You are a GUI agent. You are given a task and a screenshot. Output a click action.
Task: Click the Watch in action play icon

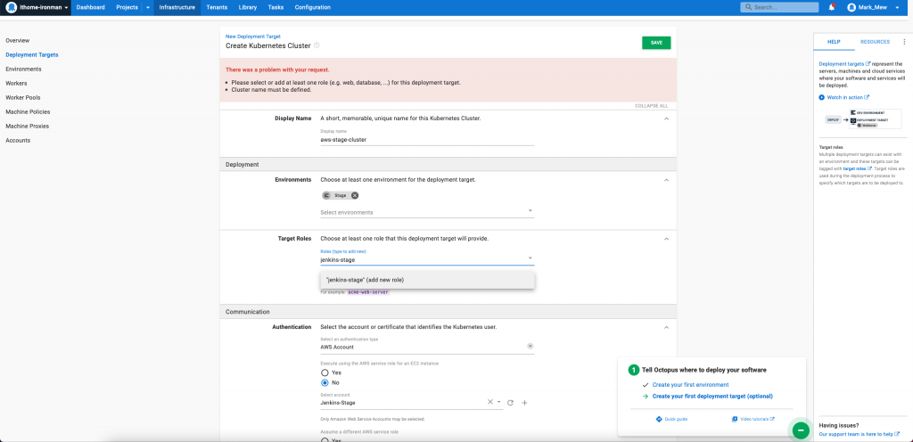[x=822, y=97]
